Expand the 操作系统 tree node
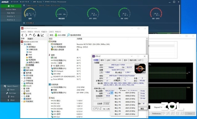The width and height of the screenshot is (197, 119). coord(22,70)
